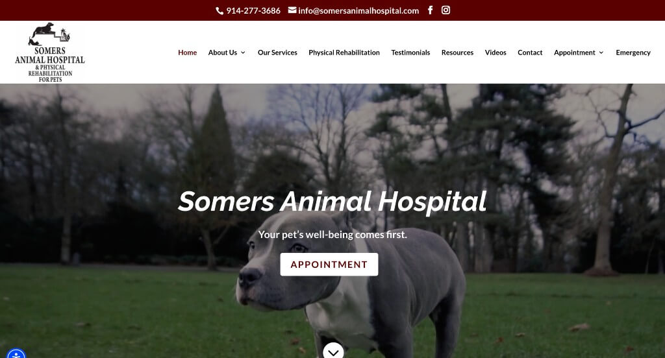
Task: Open the accessibility widget icon
Action: pos(16,354)
